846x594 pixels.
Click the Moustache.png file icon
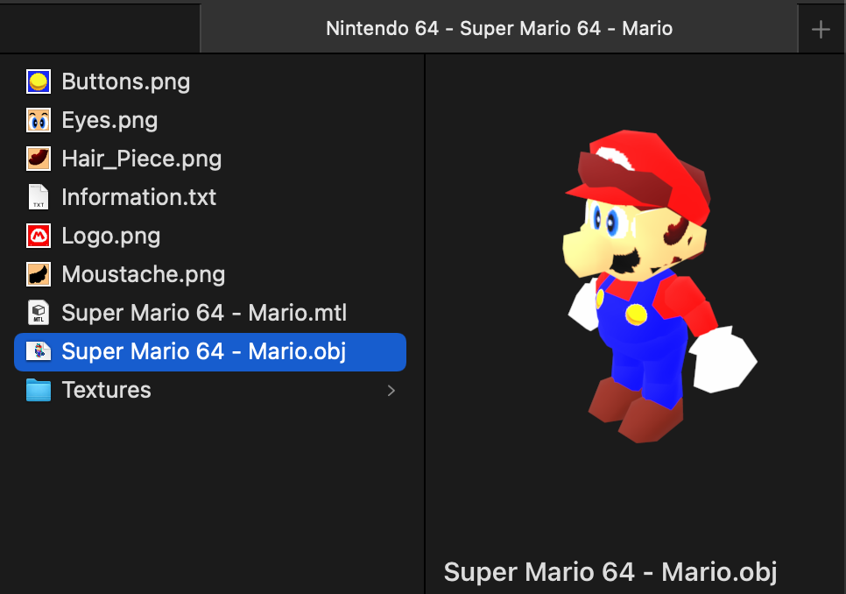[39, 274]
